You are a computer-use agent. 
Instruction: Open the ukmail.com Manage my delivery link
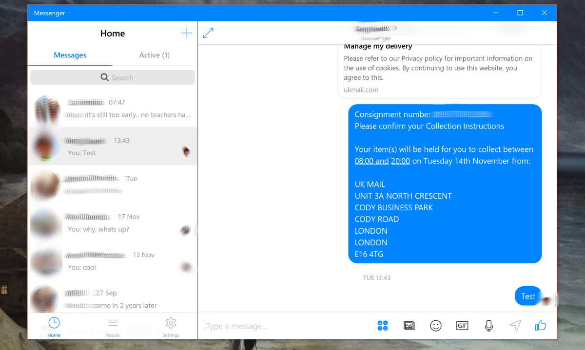tap(439, 68)
